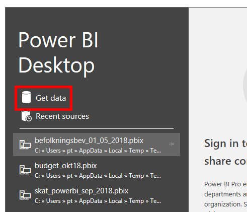Click the budget_okt18 file computer icon
The height and width of the screenshot is (212, 247).
pos(25,170)
